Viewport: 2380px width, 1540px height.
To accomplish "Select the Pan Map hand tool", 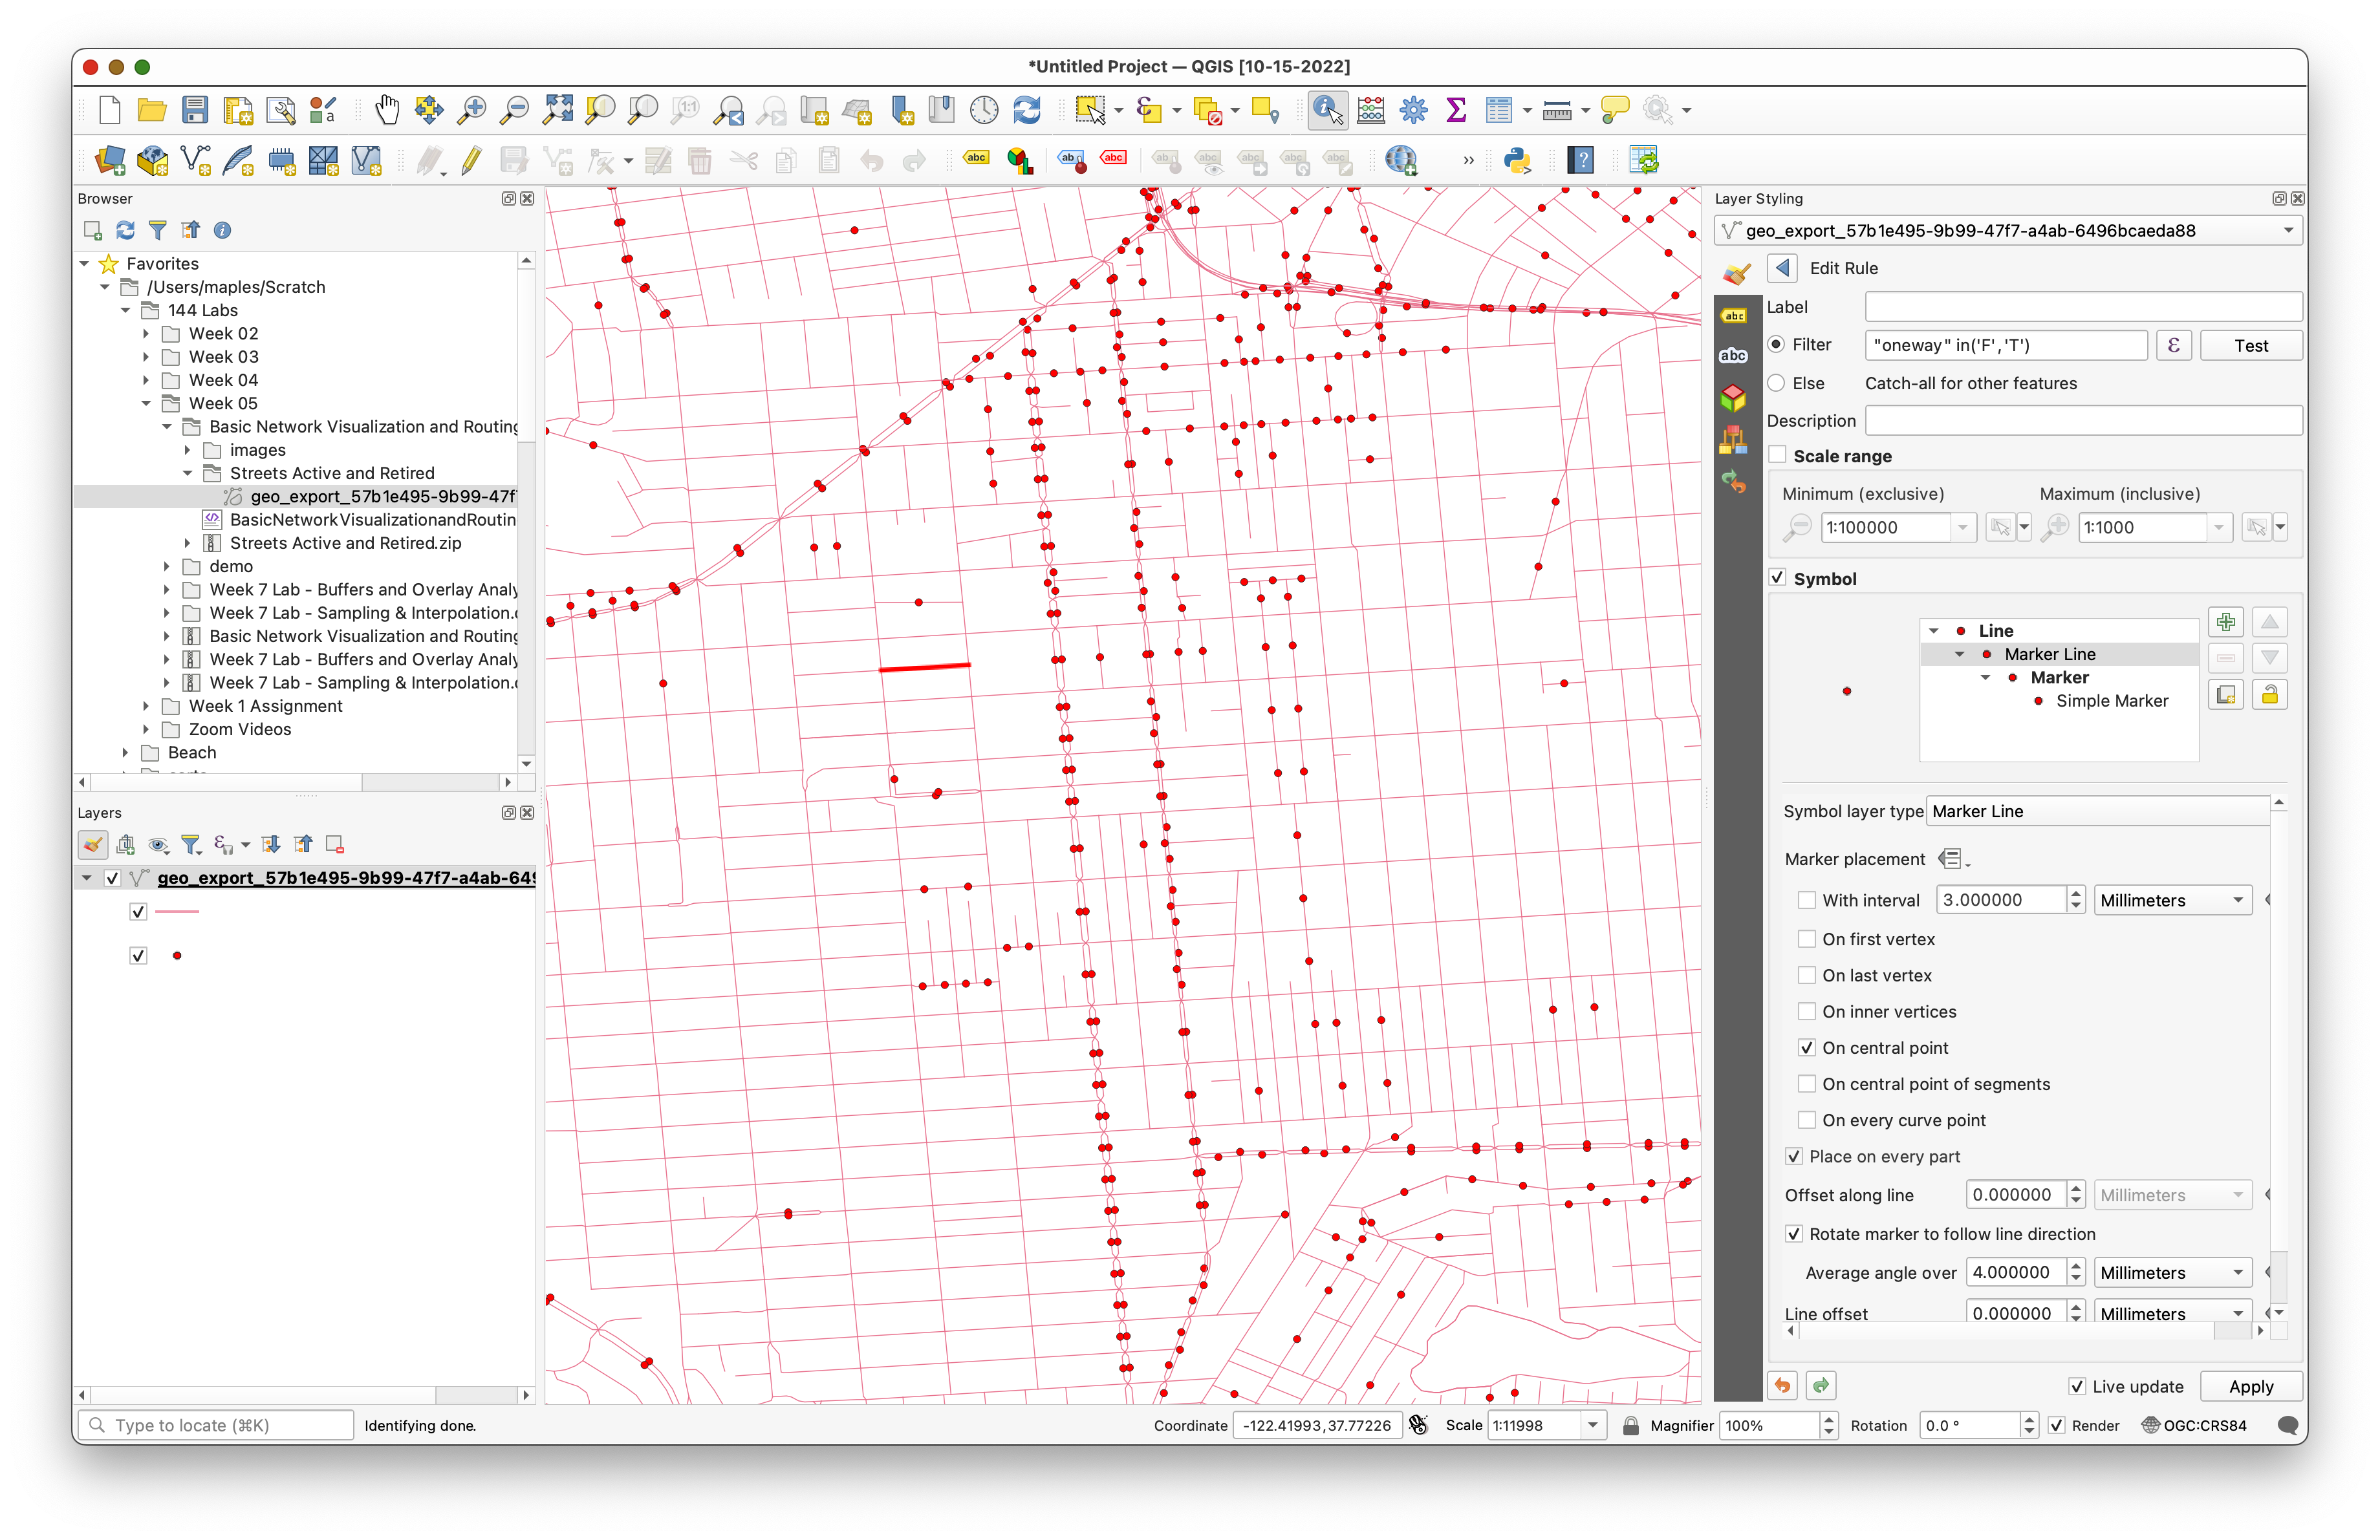I will pos(386,110).
